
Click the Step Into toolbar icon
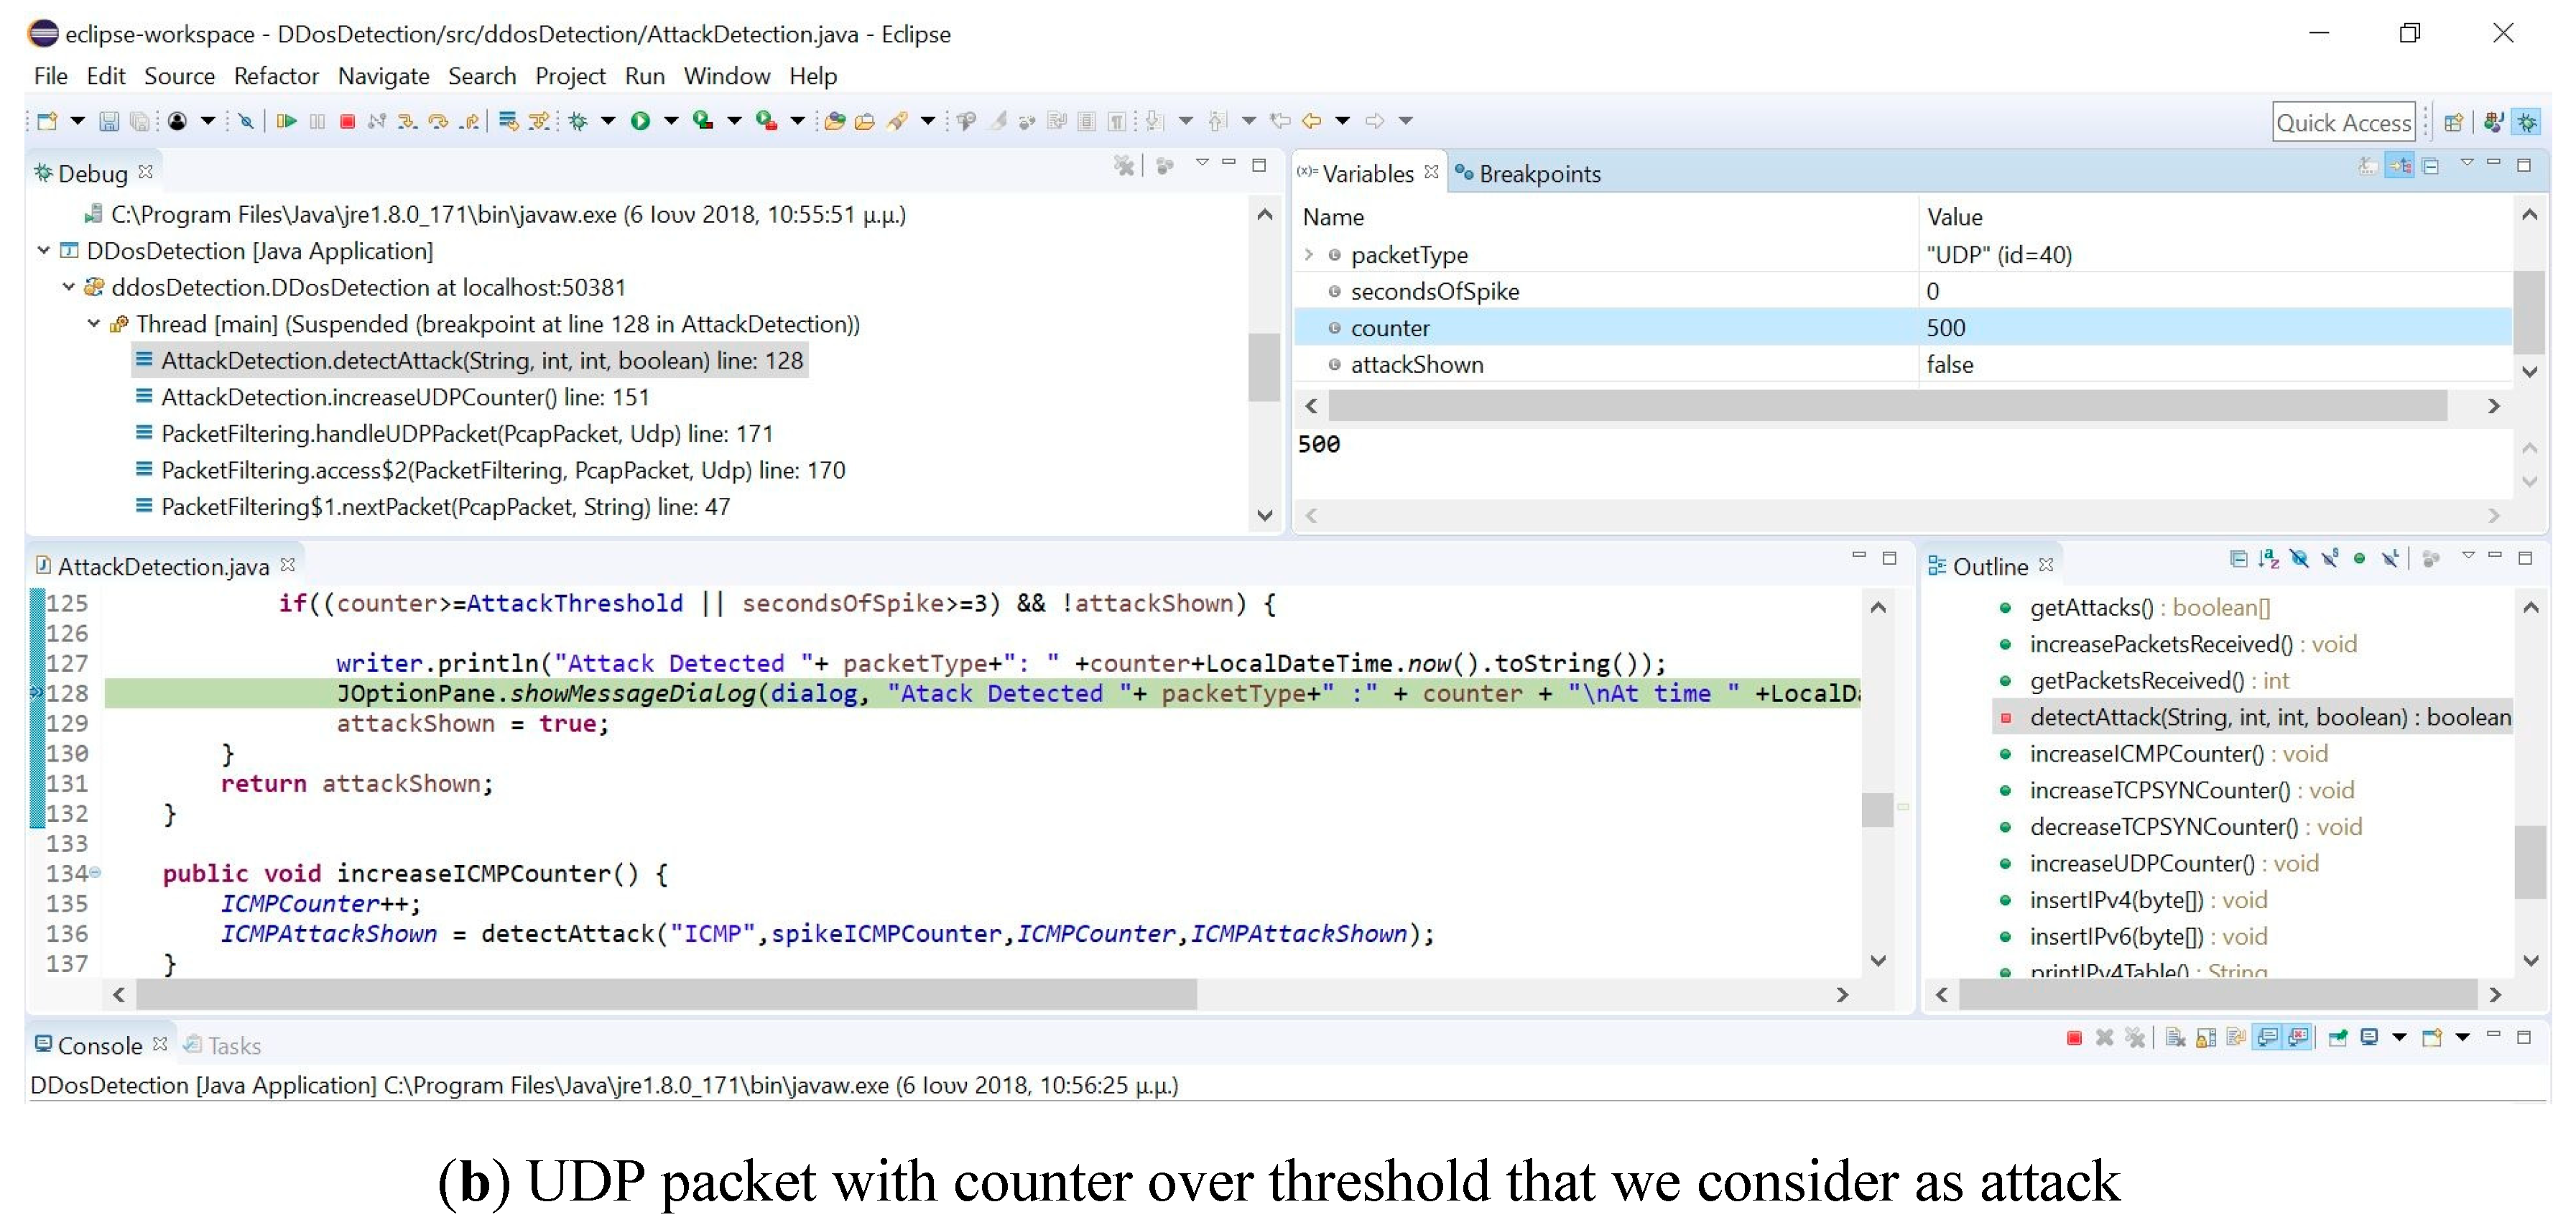point(406,121)
